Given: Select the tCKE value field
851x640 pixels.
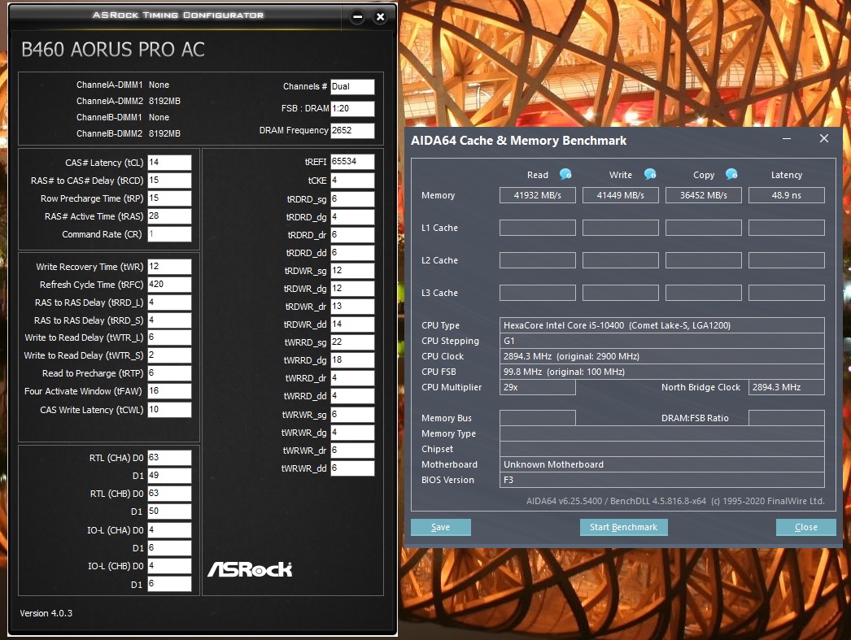Looking at the screenshot, I should 352,181.
